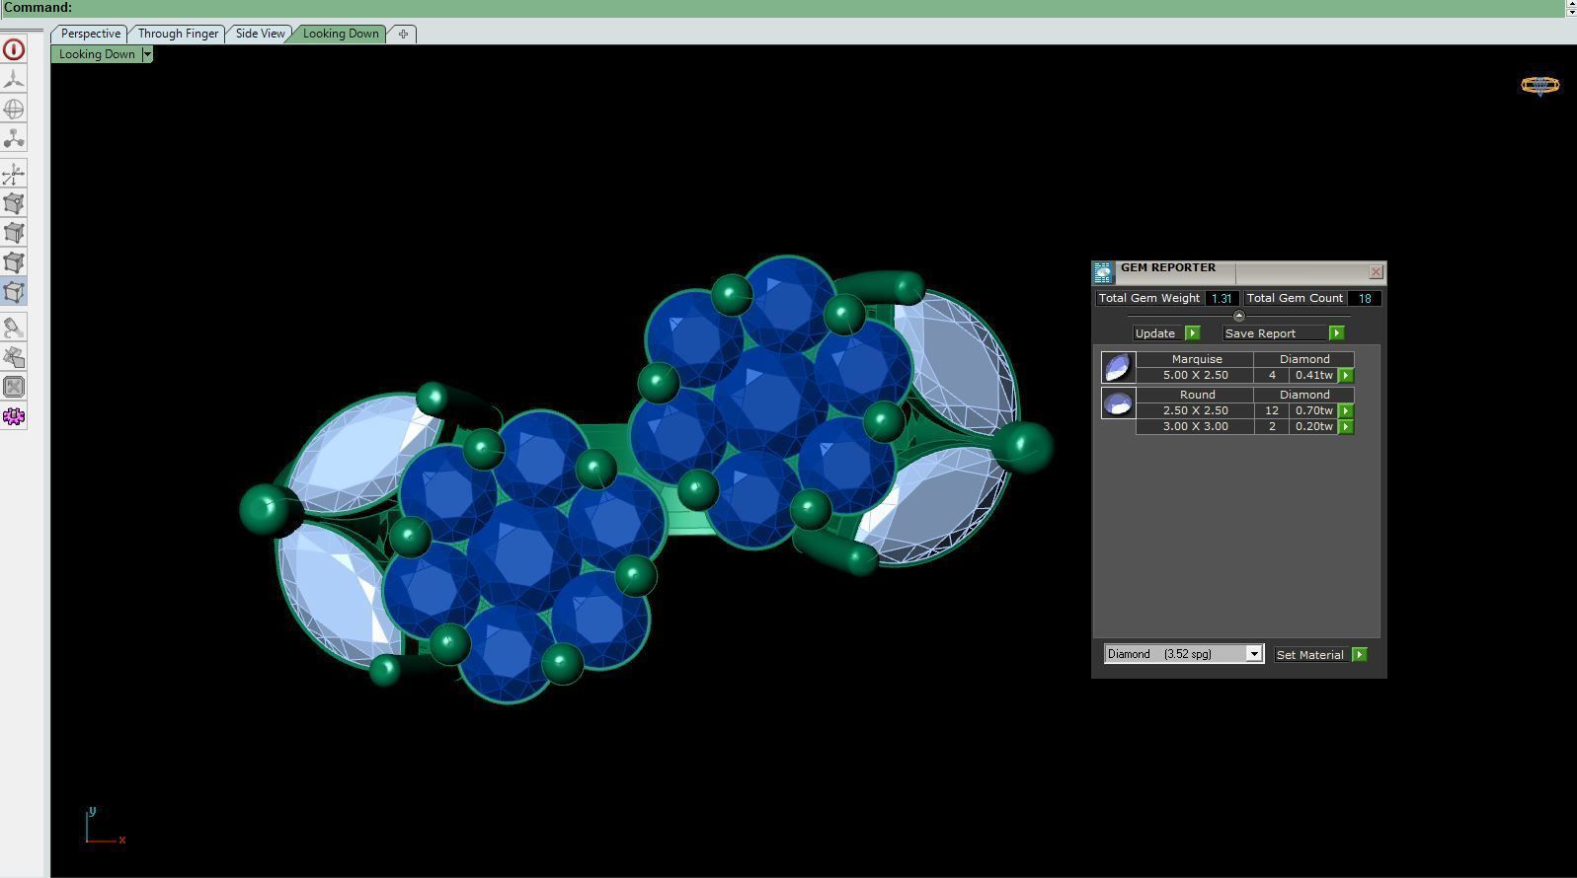This screenshot has width=1577, height=878.
Task: Click the green arrow beside Save Report
Action: [1336, 333]
